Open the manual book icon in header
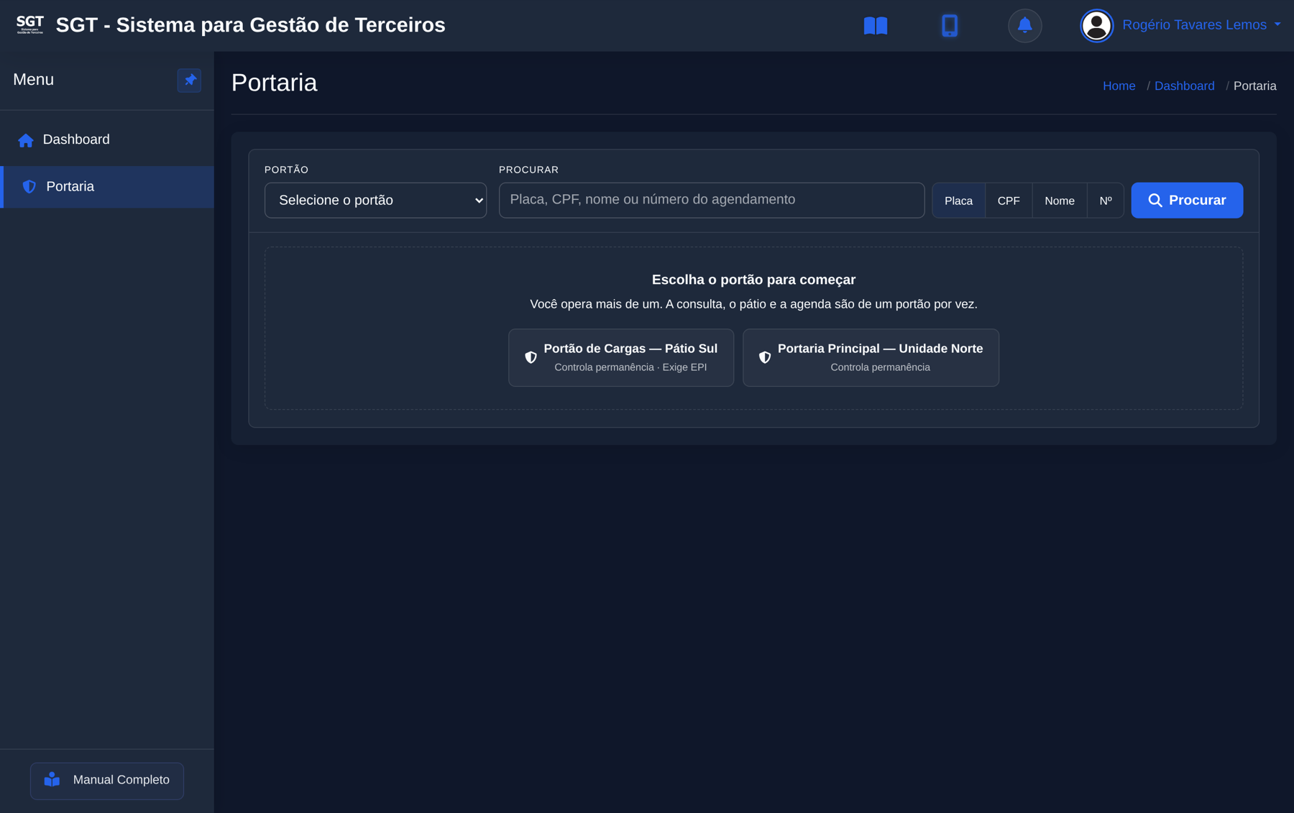The width and height of the screenshot is (1294, 813). click(x=875, y=26)
